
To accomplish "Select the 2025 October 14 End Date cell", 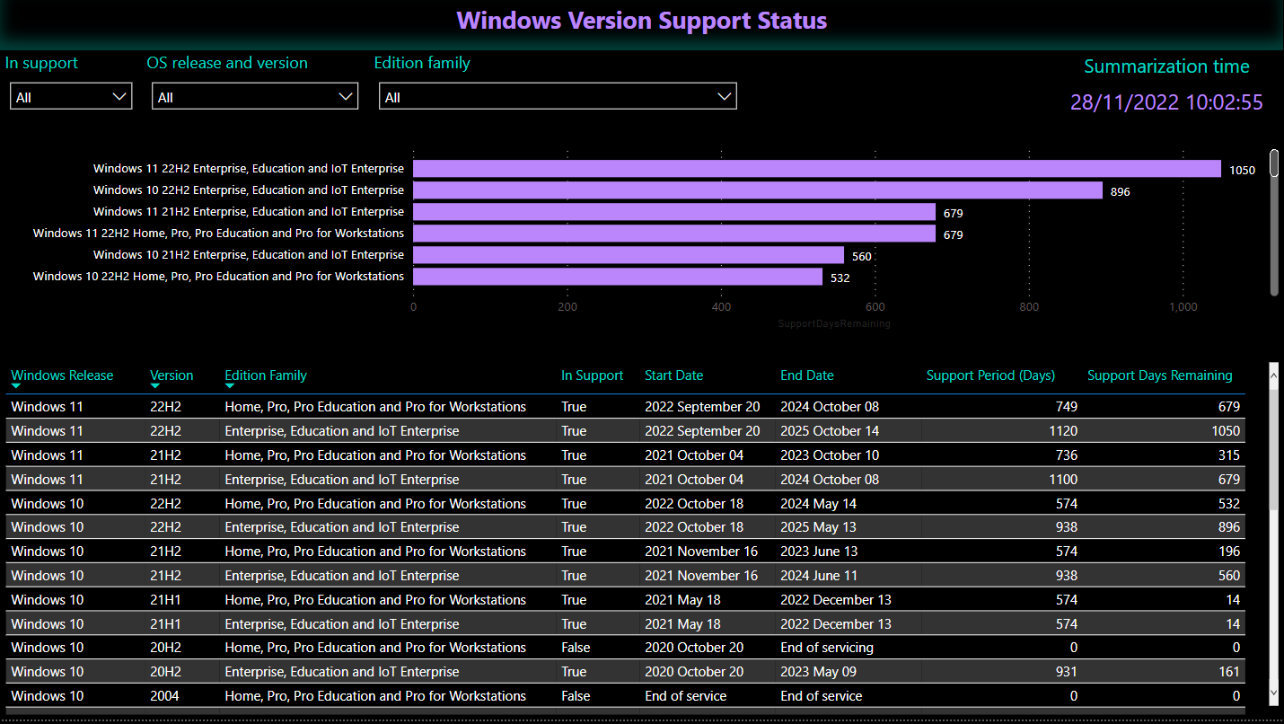I will coord(829,431).
